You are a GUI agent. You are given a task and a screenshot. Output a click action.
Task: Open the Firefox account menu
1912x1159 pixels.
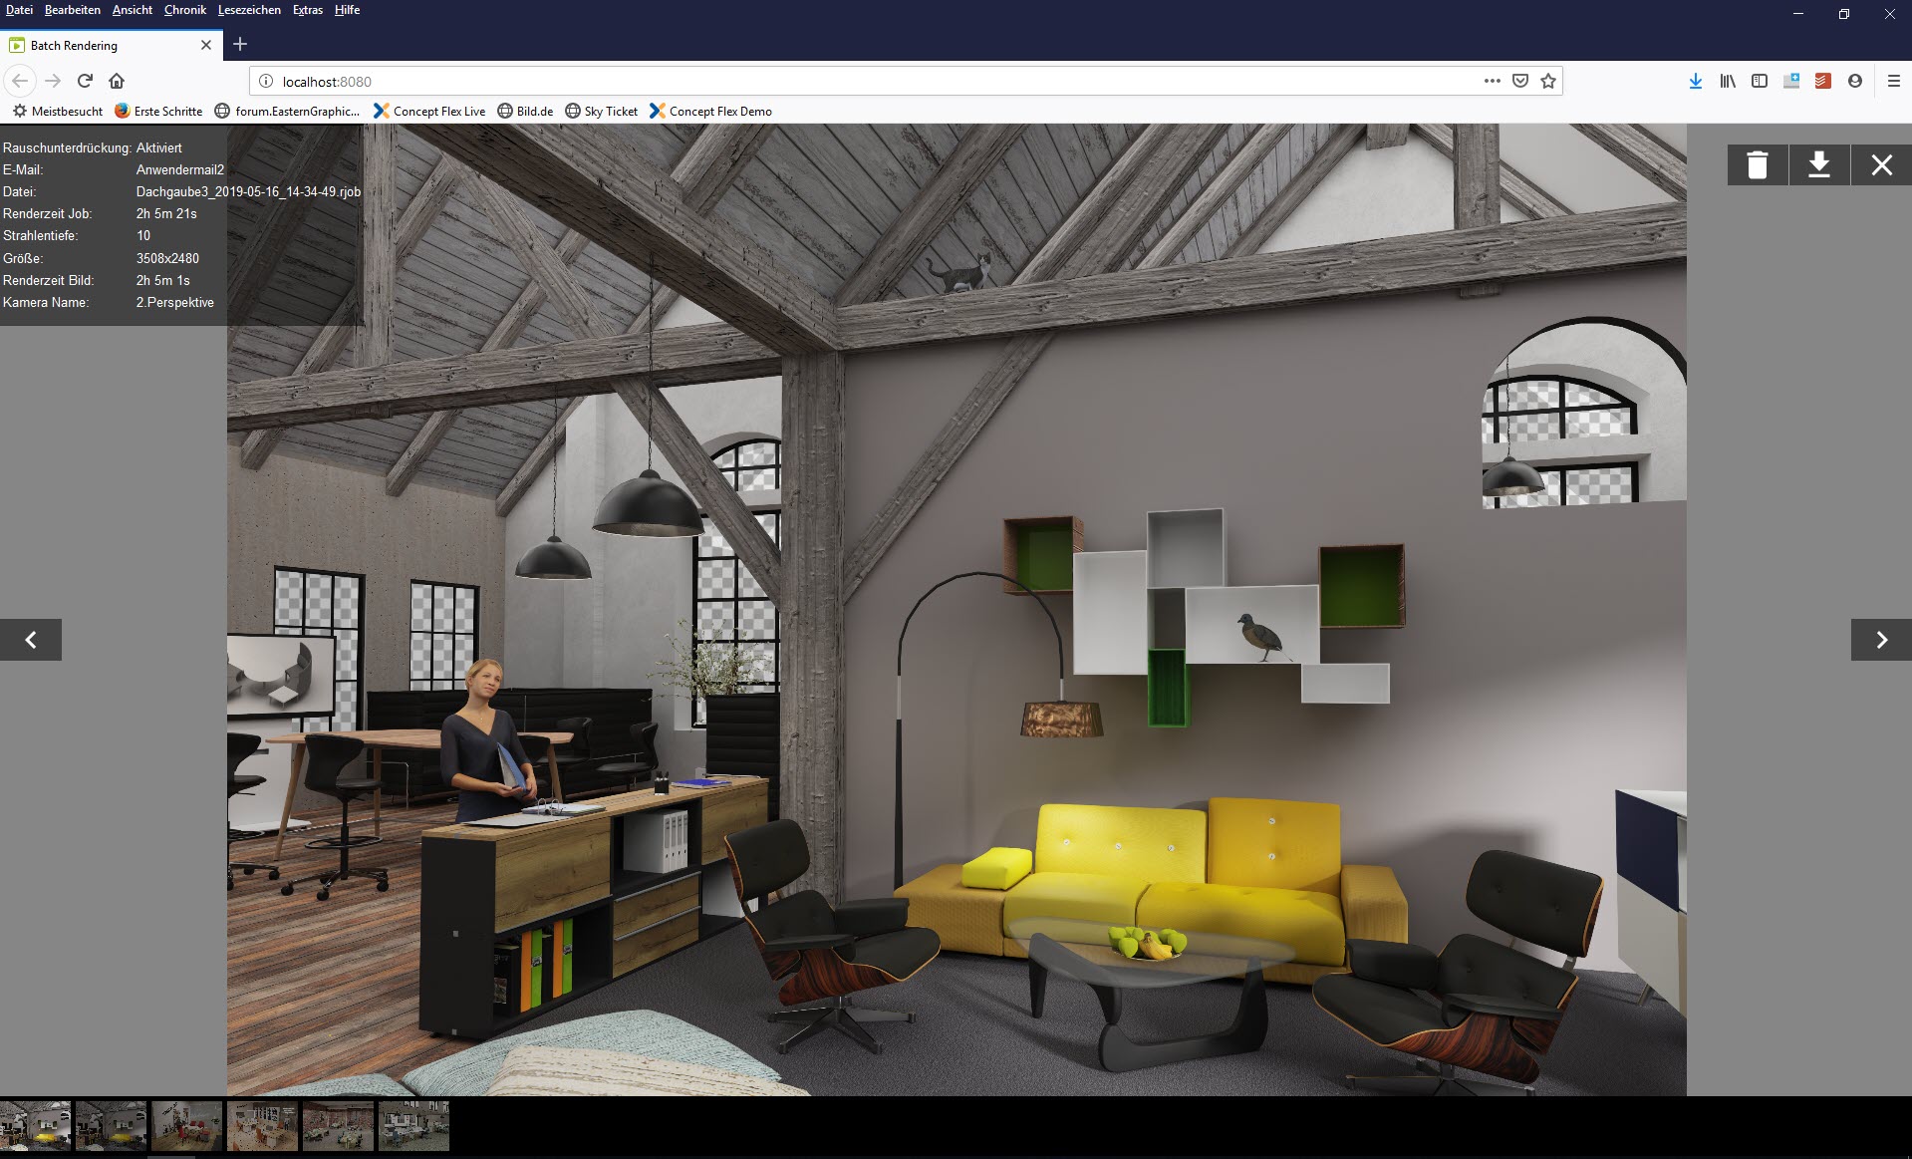pos(1855,81)
